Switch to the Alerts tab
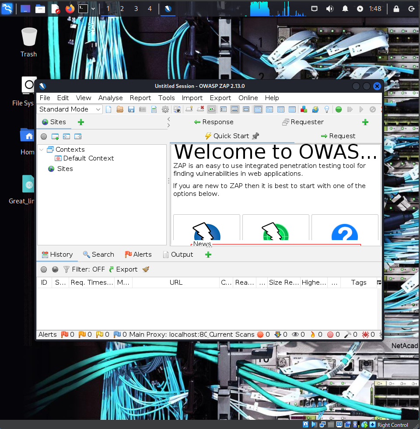 pyautogui.click(x=138, y=255)
